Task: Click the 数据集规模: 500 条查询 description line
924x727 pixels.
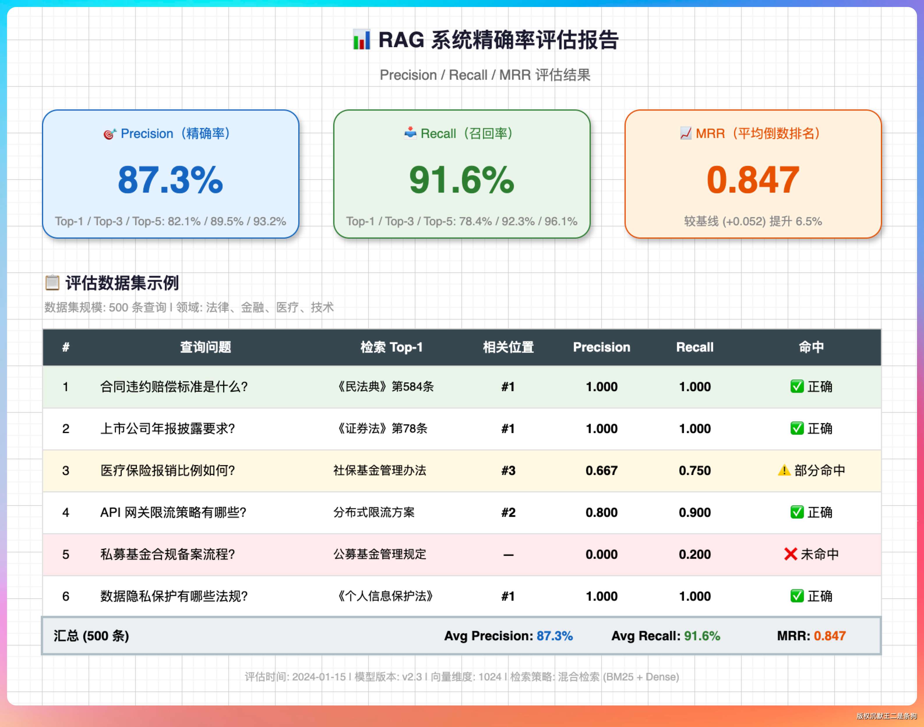Action: point(189,307)
